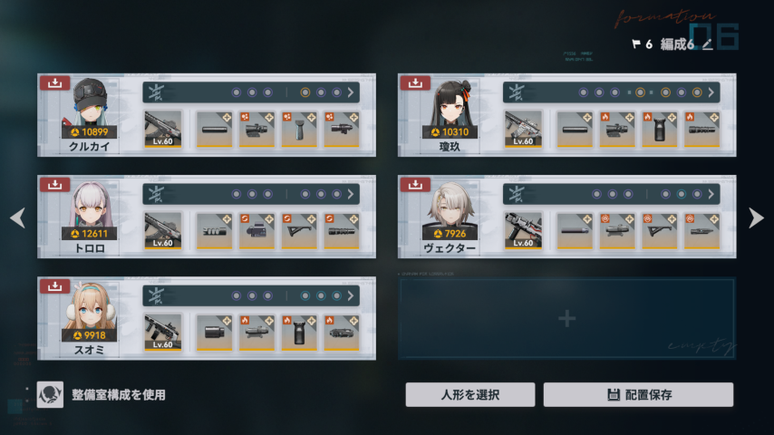Add a doll to the empty slot
Viewport: 774px width, 435px height.
coord(566,318)
